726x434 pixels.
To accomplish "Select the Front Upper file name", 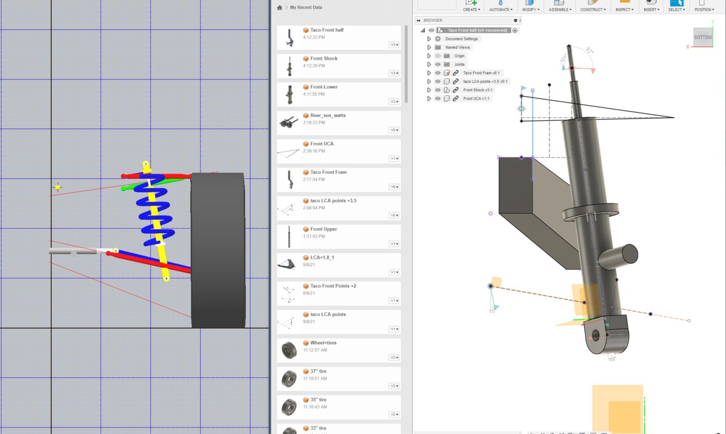I will (324, 229).
